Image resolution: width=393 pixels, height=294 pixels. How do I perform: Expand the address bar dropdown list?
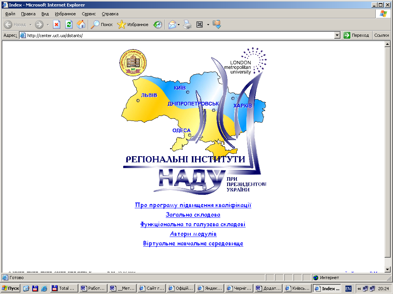click(337, 36)
